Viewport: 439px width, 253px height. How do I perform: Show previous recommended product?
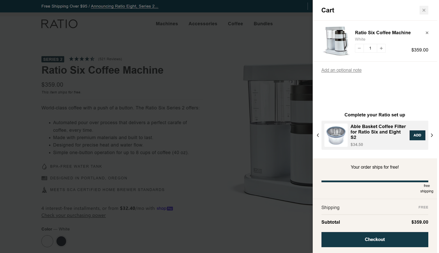318,135
